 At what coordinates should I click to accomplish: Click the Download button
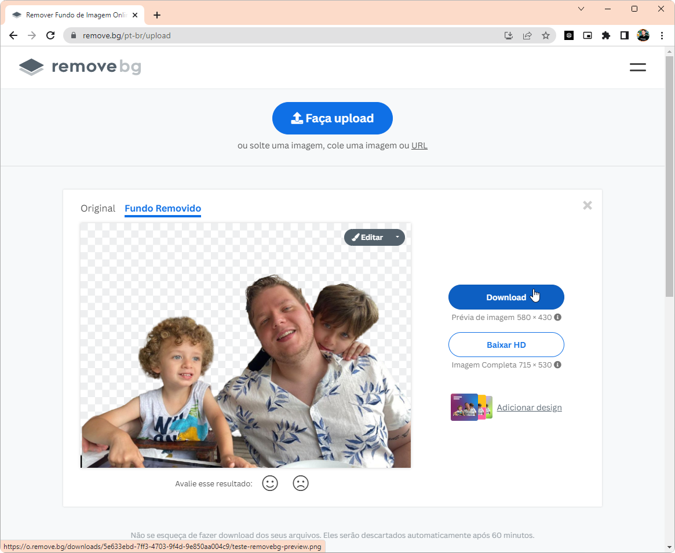click(x=506, y=297)
